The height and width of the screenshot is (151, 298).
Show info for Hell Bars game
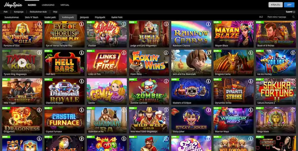pos(82,53)
